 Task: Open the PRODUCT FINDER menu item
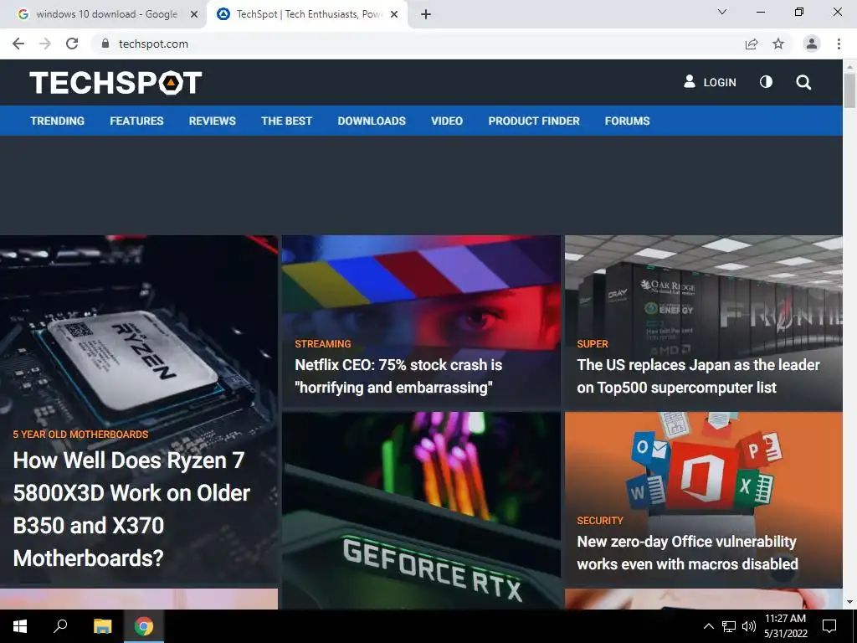pyautogui.click(x=534, y=121)
